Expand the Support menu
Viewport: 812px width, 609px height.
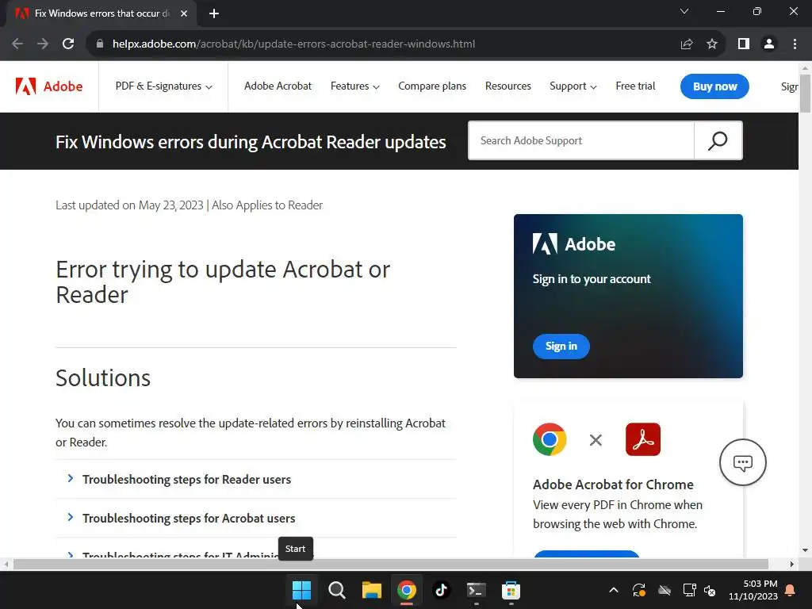pos(573,86)
